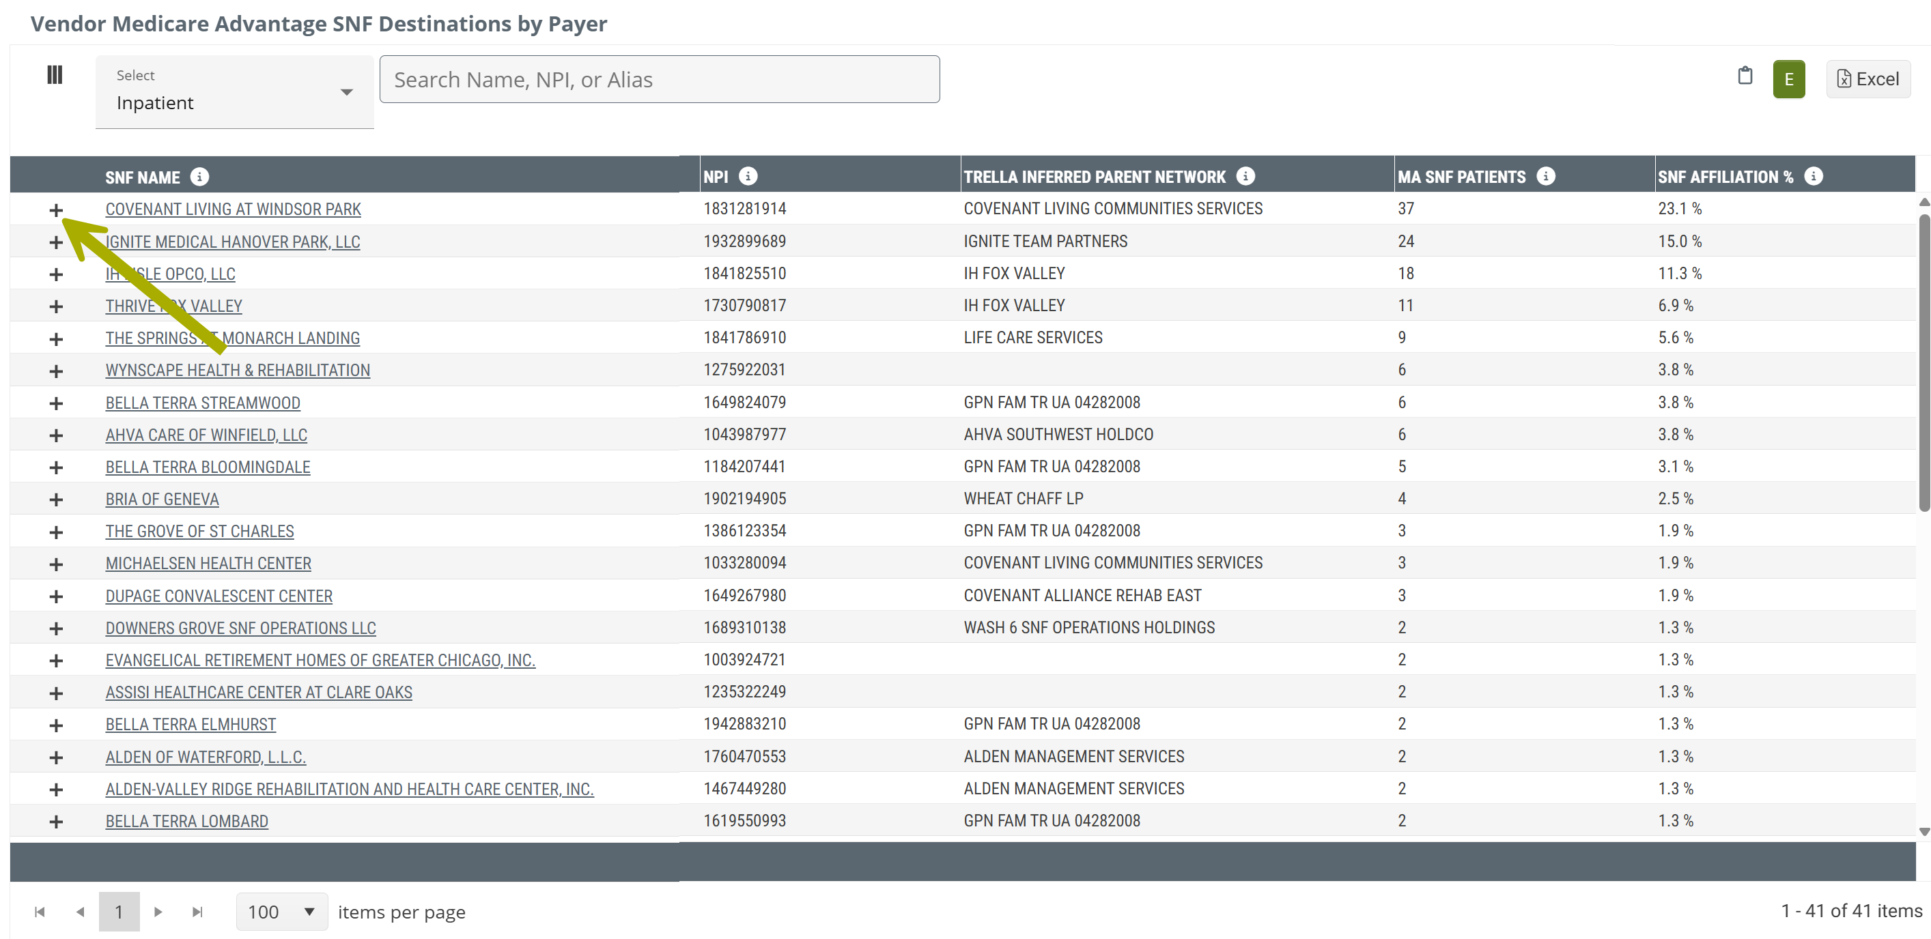The width and height of the screenshot is (1931, 939).
Task: Open the column chooser icon
Action: [55, 75]
